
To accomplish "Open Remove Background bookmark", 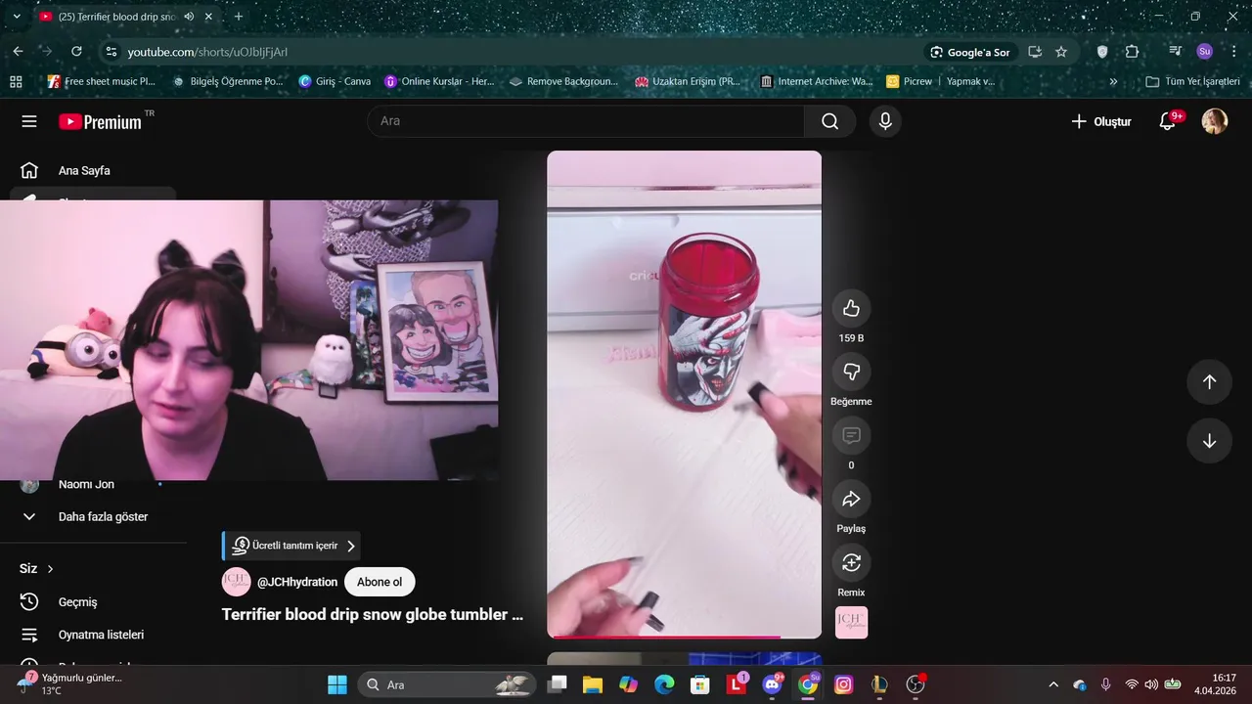I will [x=564, y=81].
